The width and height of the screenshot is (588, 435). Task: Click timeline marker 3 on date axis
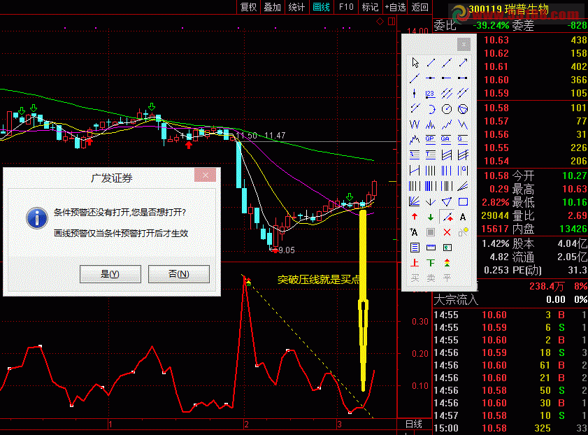(x=339, y=425)
